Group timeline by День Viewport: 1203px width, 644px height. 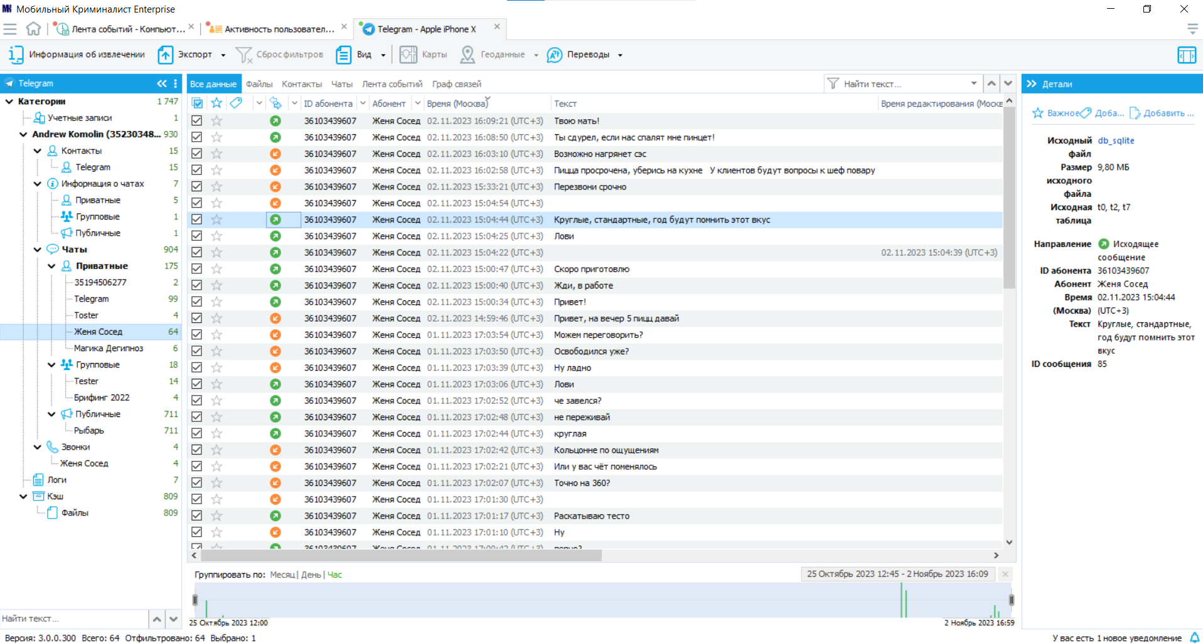(x=311, y=574)
